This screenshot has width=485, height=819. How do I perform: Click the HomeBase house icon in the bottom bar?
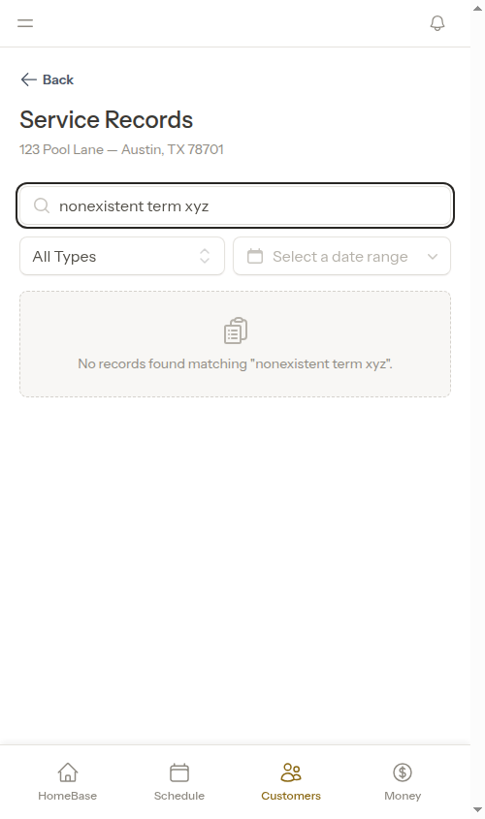pos(68,772)
